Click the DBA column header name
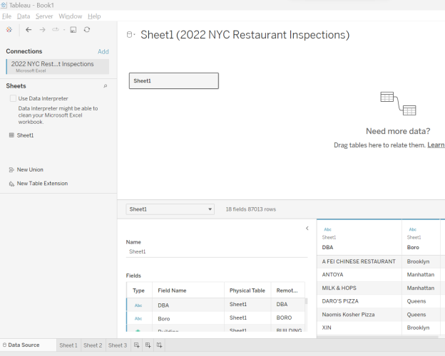The height and width of the screenshot is (356, 445). [x=327, y=247]
